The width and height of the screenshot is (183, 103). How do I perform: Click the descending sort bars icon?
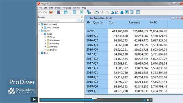[117, 12]
